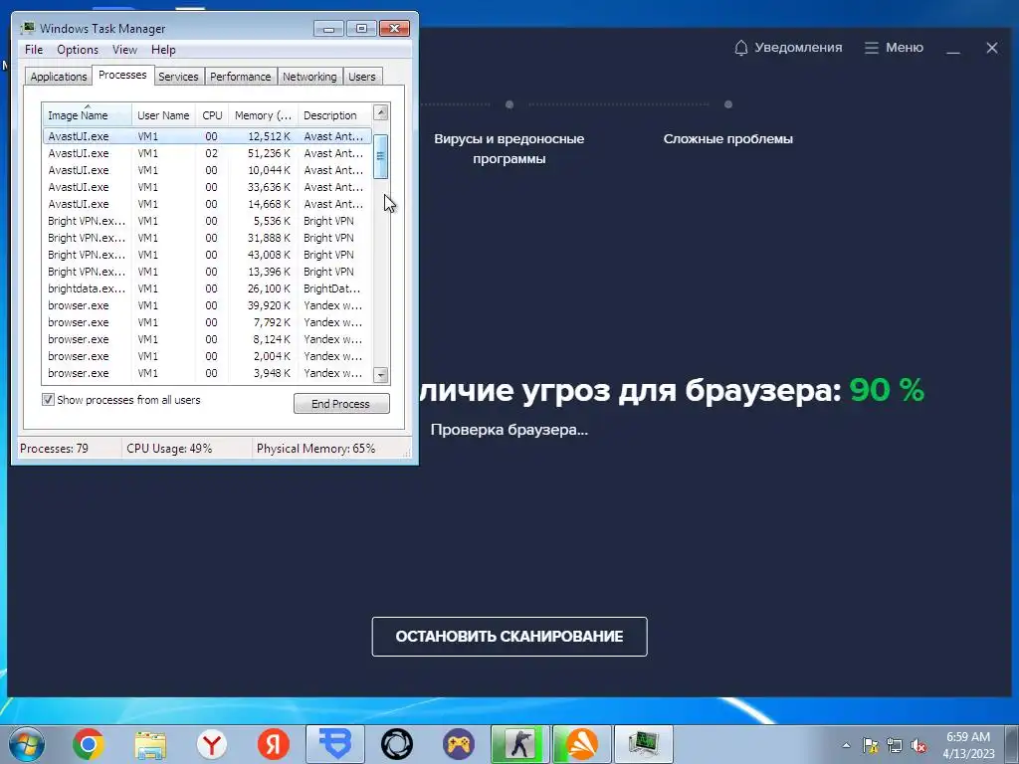This screenshot has height=764, width=1019.
Task: Open Yandex Browser taskbar icon
Action: 212,744
